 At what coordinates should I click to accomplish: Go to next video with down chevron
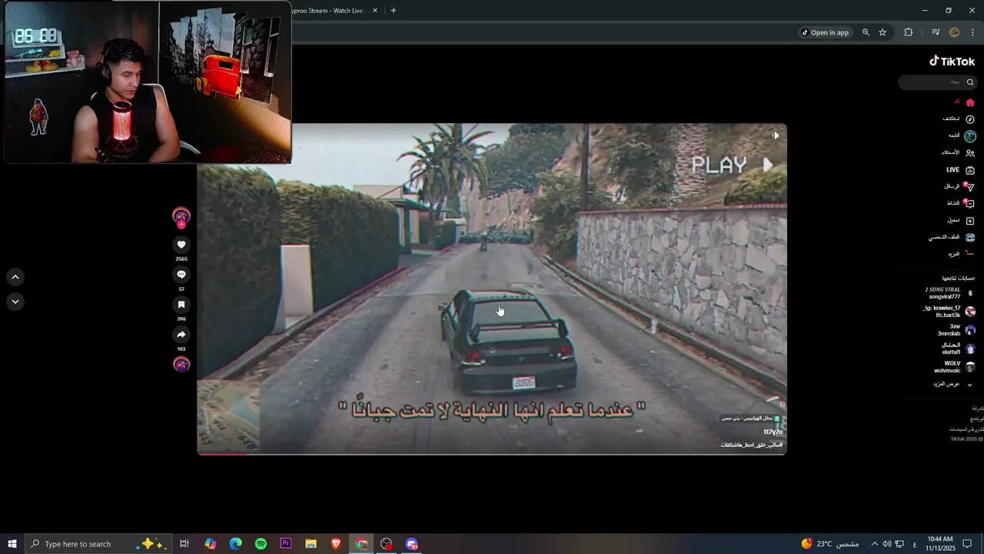15,302
